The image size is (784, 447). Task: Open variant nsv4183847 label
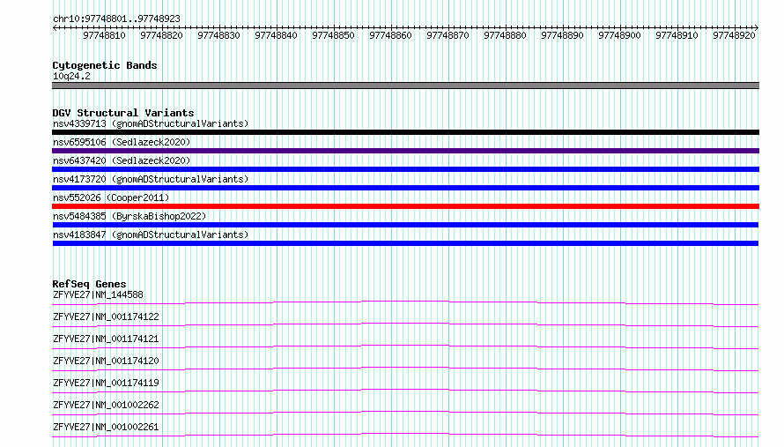click(151, 235)
